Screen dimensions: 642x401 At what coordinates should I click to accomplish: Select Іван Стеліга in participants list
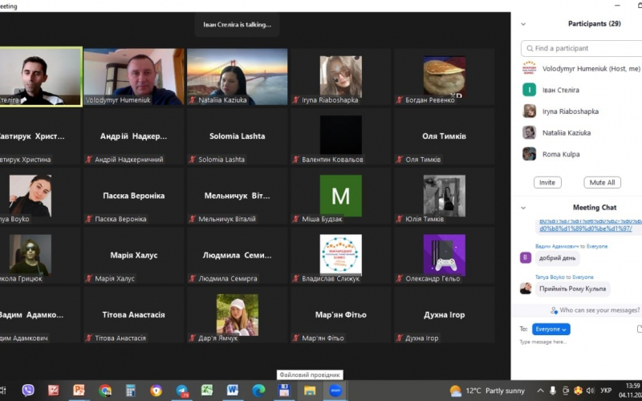point(581,90)
